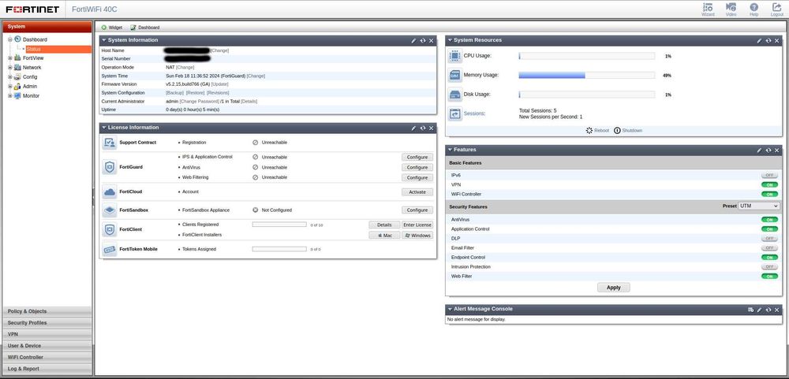Screen dimensions: 789x379
Task: Click the FortiCloud cloud icon
Action: click(x=109, y=192)
